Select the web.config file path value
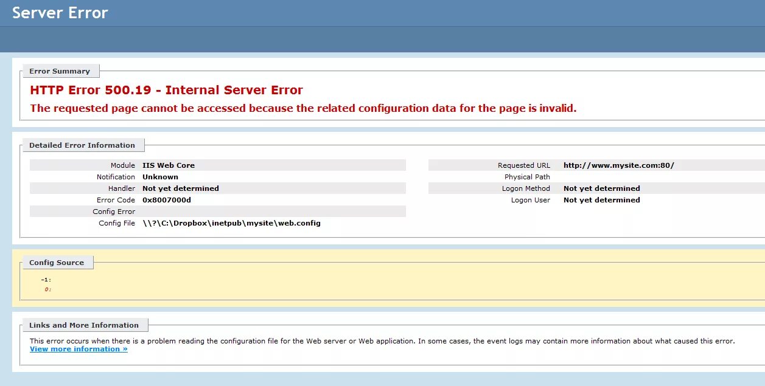 click(231, 223)
